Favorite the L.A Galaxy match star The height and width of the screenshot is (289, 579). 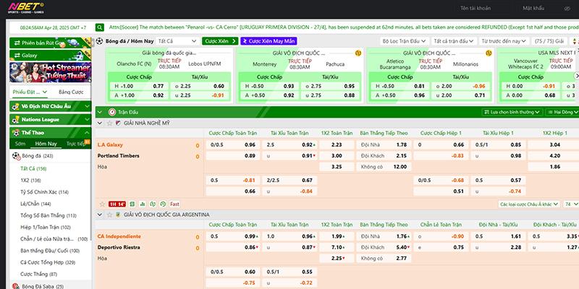click(x=102, y=204)
